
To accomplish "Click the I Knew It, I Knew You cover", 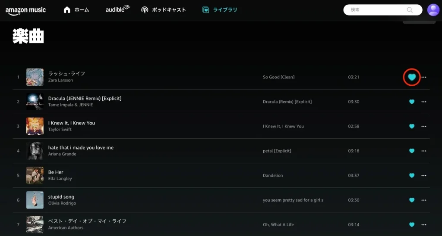I will point(35,126).
